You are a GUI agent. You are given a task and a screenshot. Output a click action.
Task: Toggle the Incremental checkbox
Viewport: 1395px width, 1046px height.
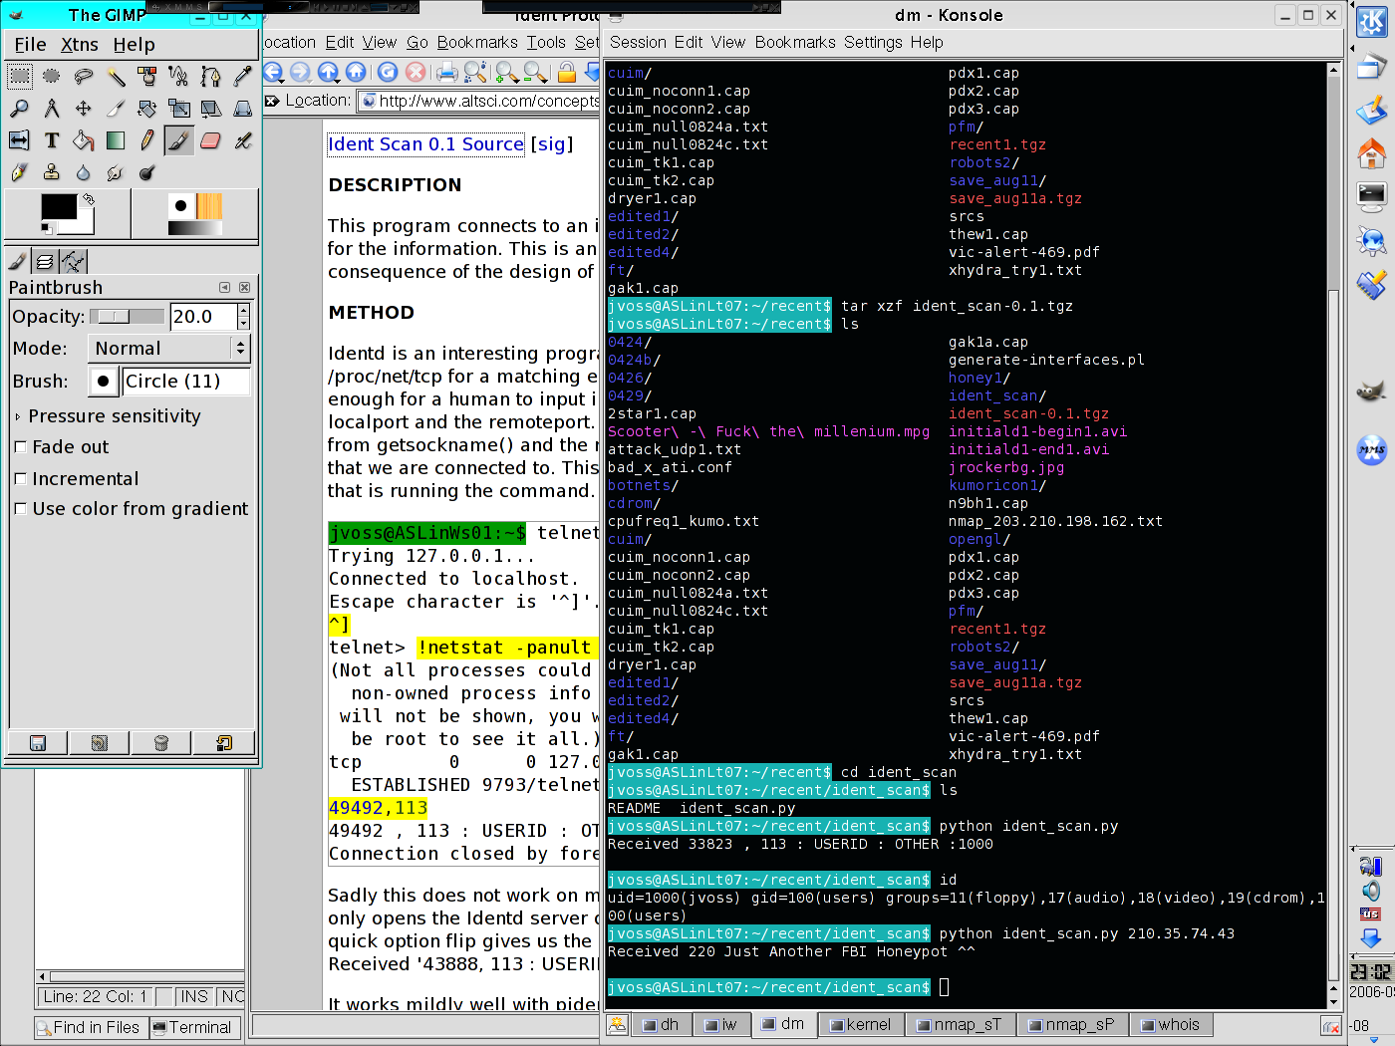(x=20, y=479)
